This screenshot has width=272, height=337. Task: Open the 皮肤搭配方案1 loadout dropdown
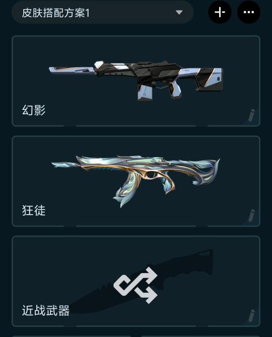tap(102, 13)
